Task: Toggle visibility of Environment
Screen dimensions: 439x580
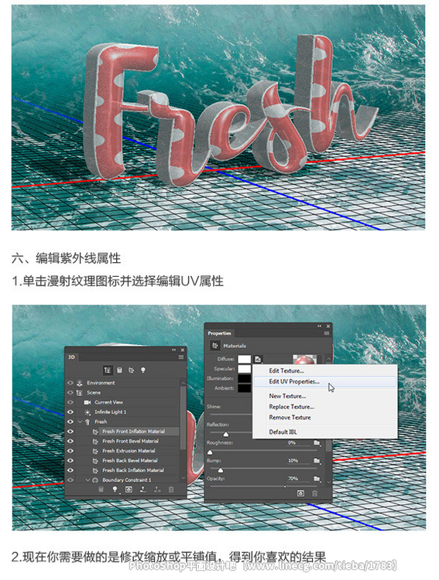Action: click(x=70, y=383)
